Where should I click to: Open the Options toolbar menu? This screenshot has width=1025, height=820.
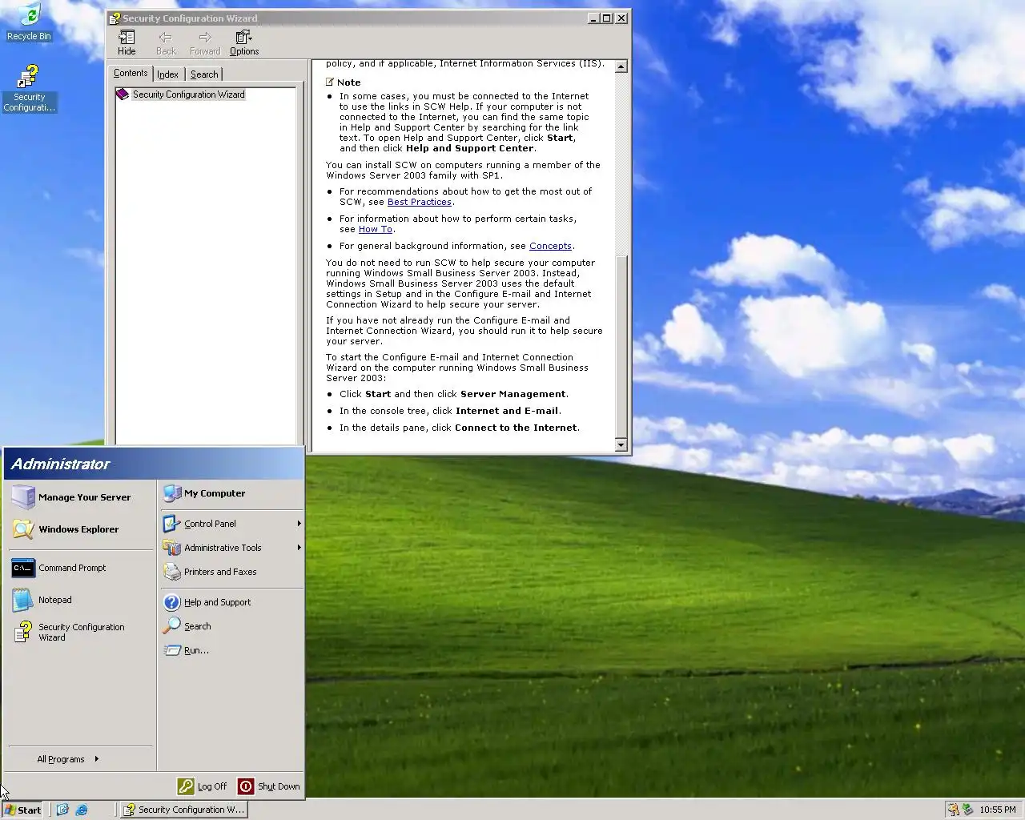pyautogui.click(x=244, y=43)
